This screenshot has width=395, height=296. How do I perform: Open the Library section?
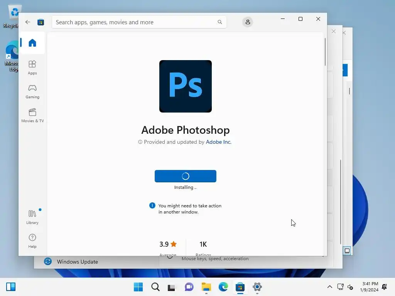(x=32, y=217)
